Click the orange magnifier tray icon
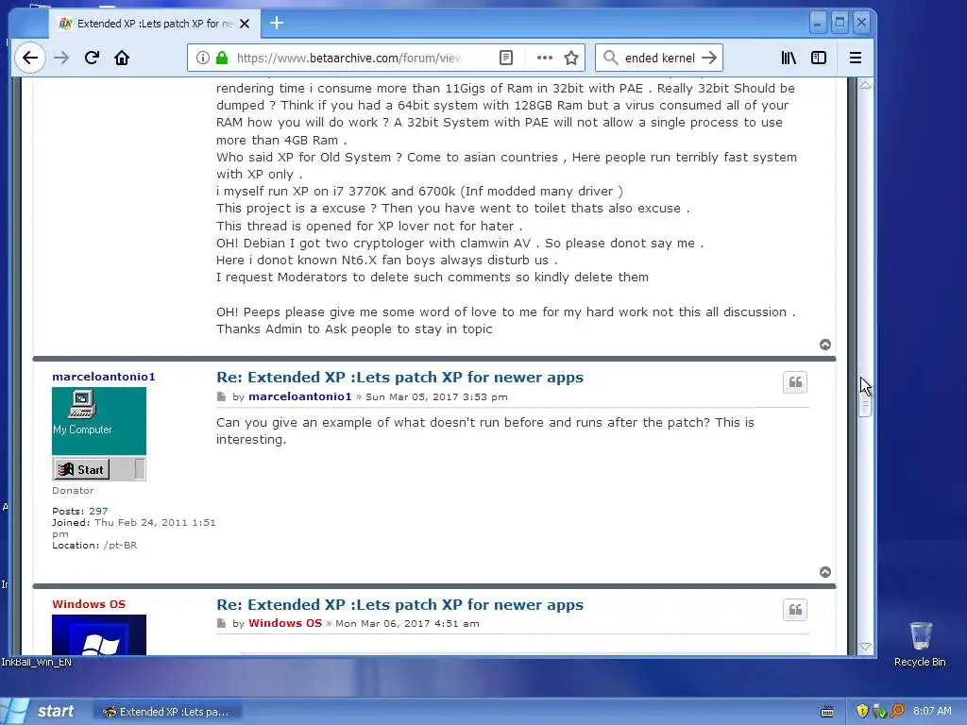967x725 pixels. [897, 712]
